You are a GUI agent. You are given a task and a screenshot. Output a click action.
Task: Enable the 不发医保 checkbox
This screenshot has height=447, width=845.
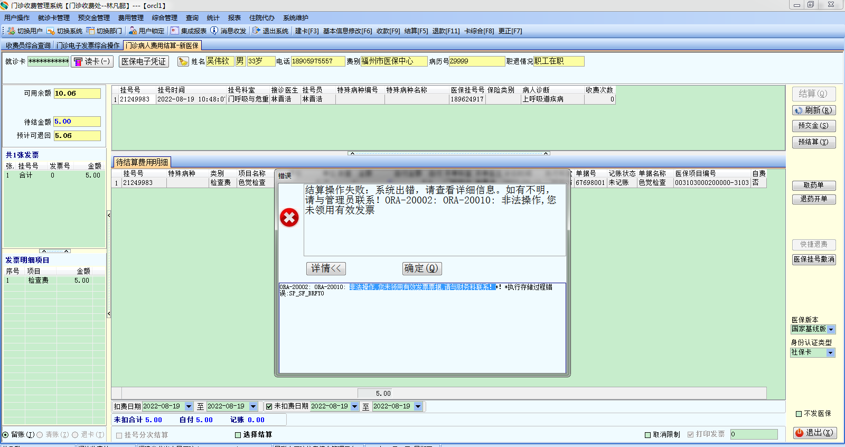tap(799, 414)
